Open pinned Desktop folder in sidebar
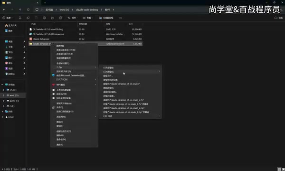Image resolution: width=285 pixels, height=171 pixels. 9,42
